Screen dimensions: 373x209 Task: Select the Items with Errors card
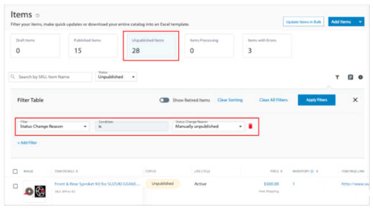267,46
